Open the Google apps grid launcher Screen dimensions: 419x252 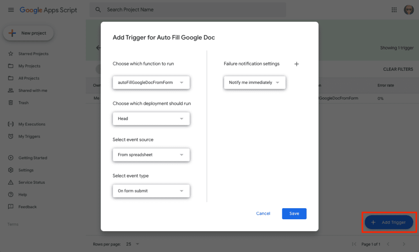point(394,9)
